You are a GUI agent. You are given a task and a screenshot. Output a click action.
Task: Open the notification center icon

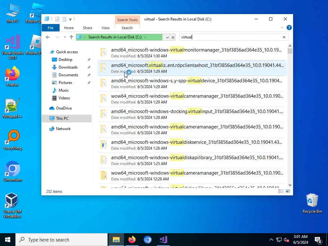coord(318,240)
